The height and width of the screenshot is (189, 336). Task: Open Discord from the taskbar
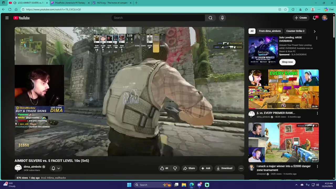[x=199, y=185]
